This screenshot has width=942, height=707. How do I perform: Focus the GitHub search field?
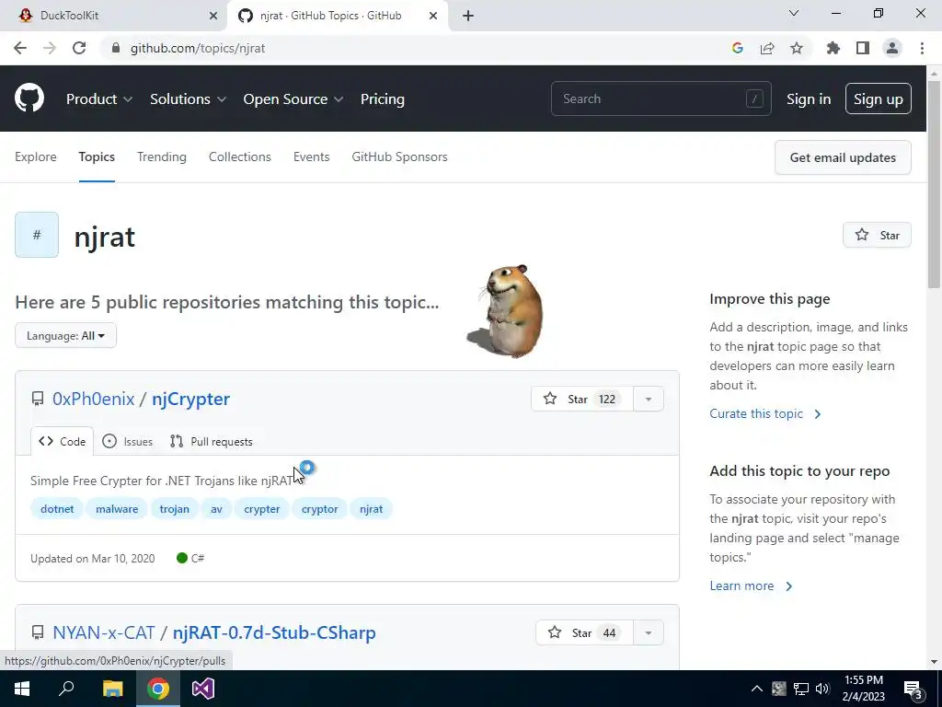tap(661, 99)
